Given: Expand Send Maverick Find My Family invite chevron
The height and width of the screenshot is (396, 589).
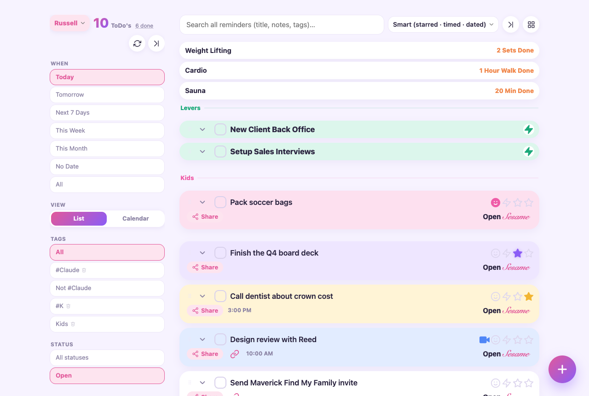Looking at the screenshot, I should 202,383.
